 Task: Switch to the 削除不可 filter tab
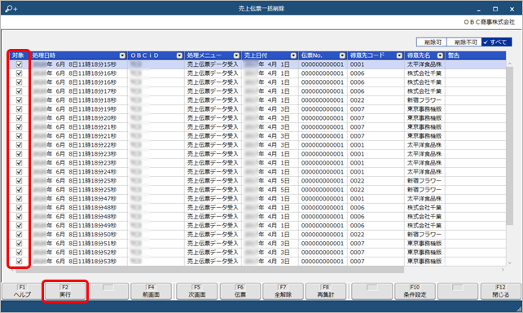464,42
